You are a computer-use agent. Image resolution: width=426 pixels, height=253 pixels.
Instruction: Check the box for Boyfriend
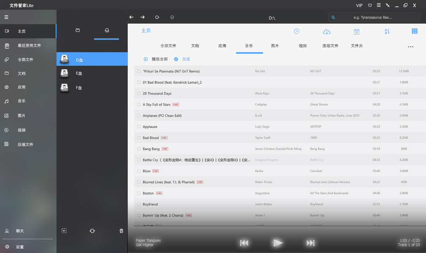[139, 205]
